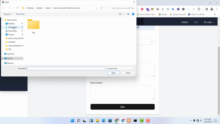Select Network in navigation pane
Image resolution: width=220 pixels, height=124 pixels.
(10, 63)
